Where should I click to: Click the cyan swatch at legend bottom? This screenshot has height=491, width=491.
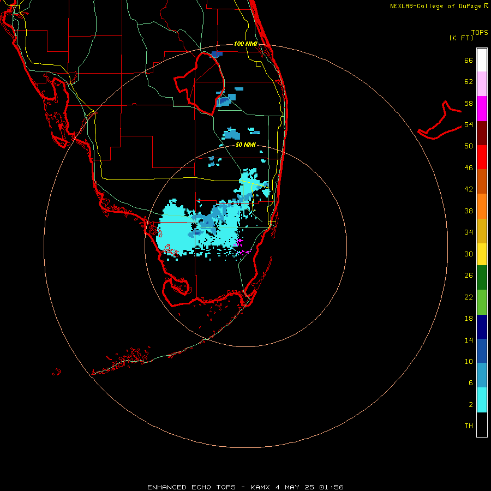pyautogui.click(x=482, y=400)
